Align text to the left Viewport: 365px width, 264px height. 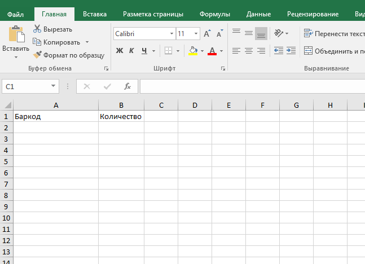click(x=236, y=51)
